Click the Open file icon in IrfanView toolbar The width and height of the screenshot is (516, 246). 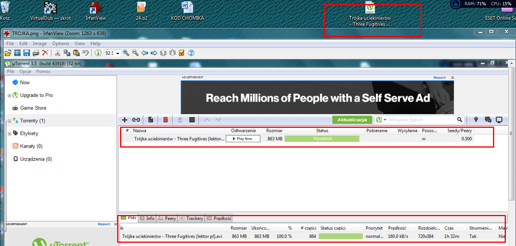coord(8,53)
